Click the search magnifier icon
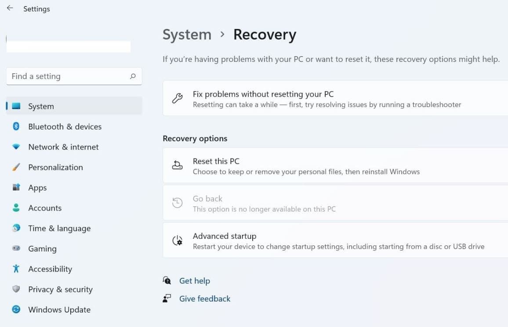Screen dimensions: 508x327 tap(133, 76)
